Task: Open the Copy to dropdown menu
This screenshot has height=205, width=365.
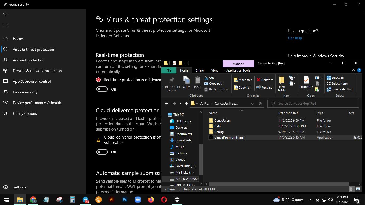Action: point(243,88)
